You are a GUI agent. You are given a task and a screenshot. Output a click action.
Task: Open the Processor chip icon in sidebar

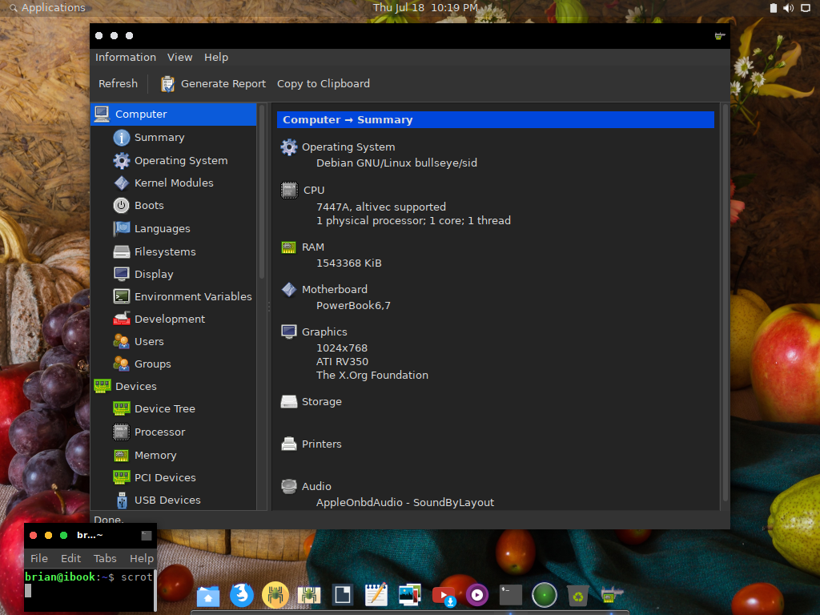click(x=122, y=432)
